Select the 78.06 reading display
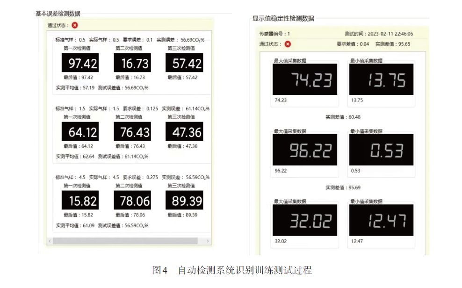This screenshot has width=462, height=288. pyautogui.click(x=132, y=200)
